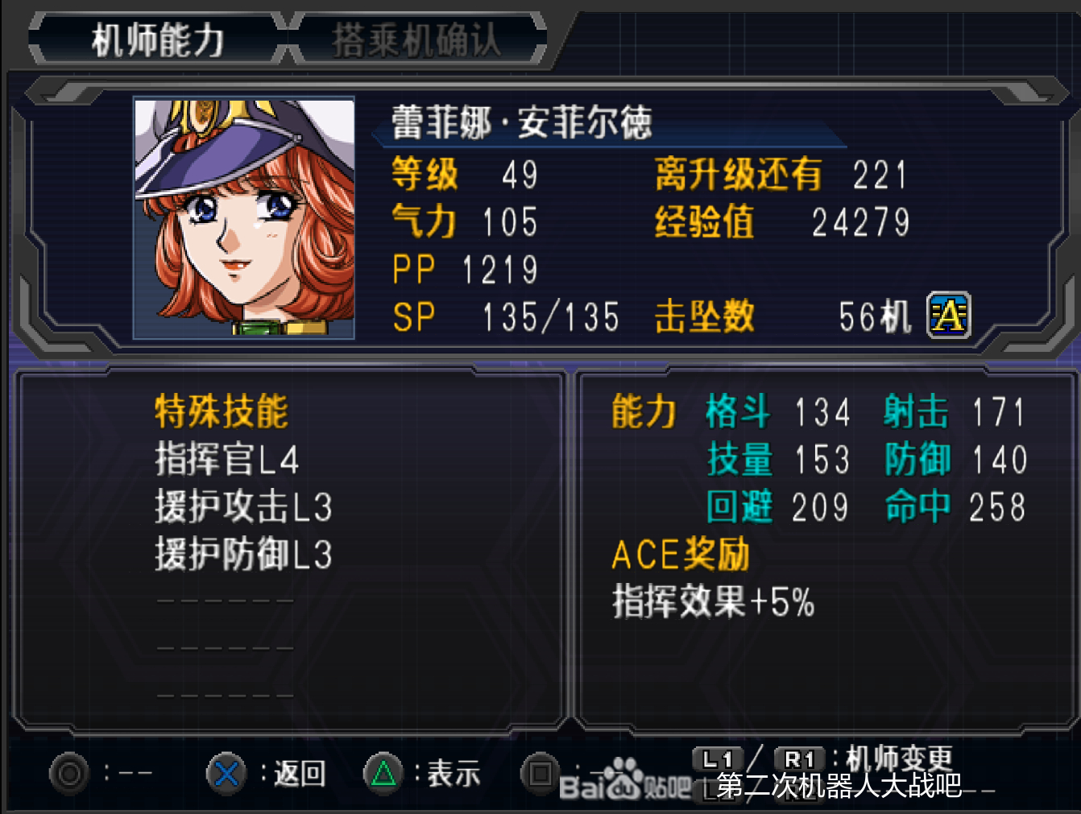Click the 指挥效果+5% ACE bonus text
Image resolution: width=1081 pixels, height=814 pixels.
(714, 601)
